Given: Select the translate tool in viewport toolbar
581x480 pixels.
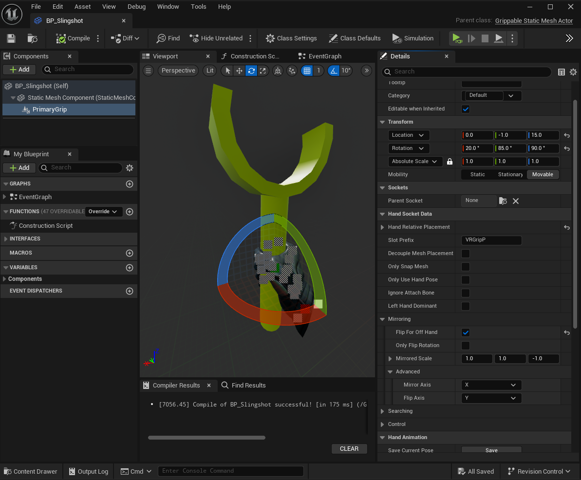Looking at the screenshot, I should (239, 71).
